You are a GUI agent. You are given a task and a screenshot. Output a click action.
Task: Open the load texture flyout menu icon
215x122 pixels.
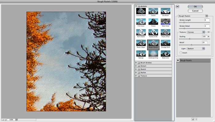click(208, 32)
